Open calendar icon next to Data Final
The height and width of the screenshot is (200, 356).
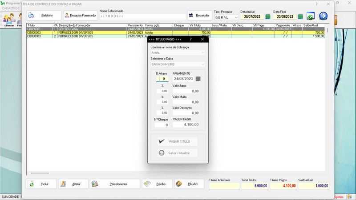tap(300, 17)
